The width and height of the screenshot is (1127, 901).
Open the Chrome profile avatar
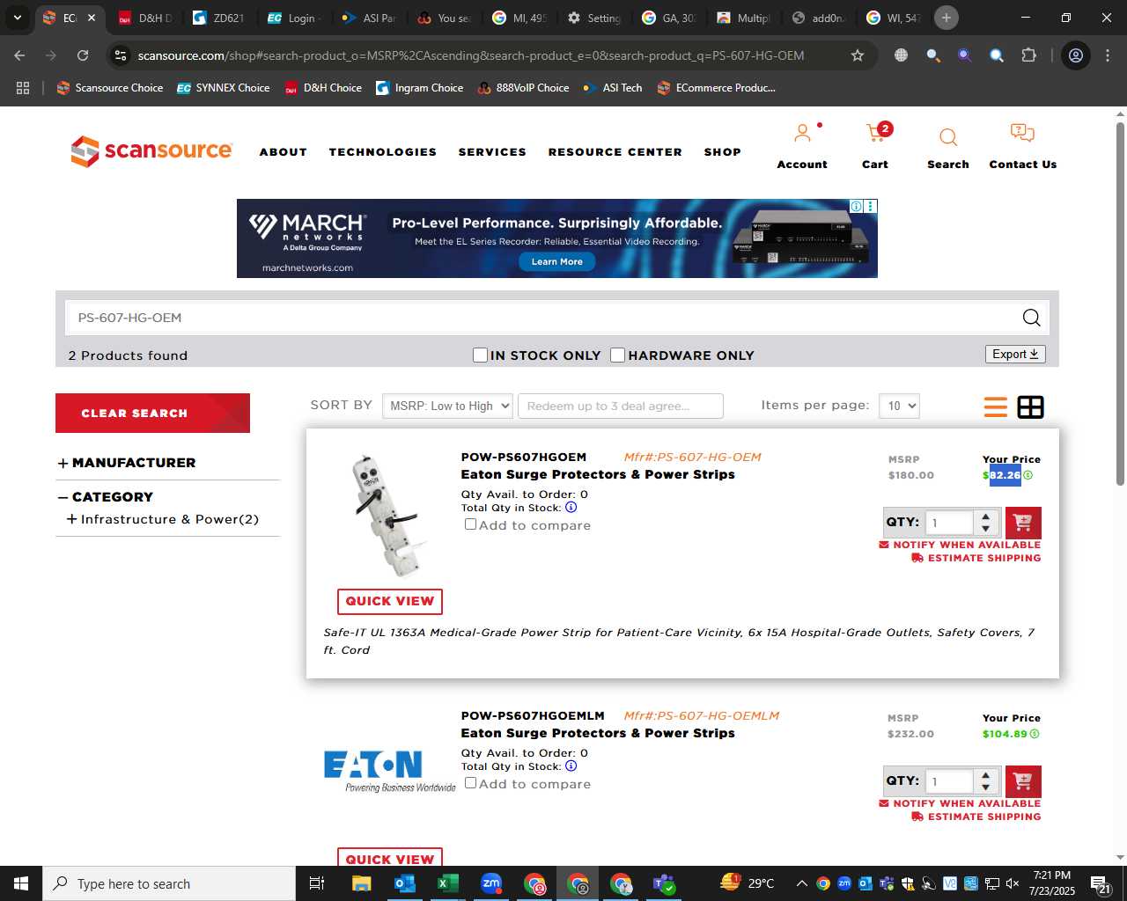click(x=1076, y=55)
